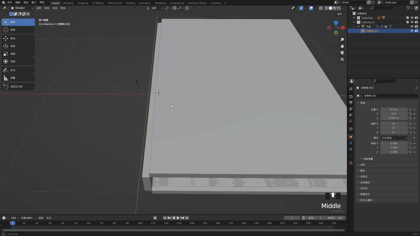
Task: Select the 框选 box select tool
Action: coord(18,22)
